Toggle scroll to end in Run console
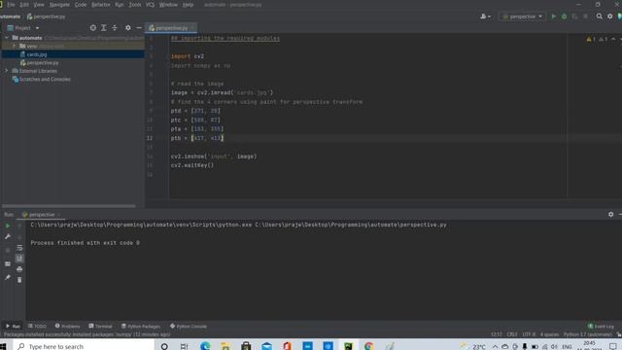 coord(19,259)
